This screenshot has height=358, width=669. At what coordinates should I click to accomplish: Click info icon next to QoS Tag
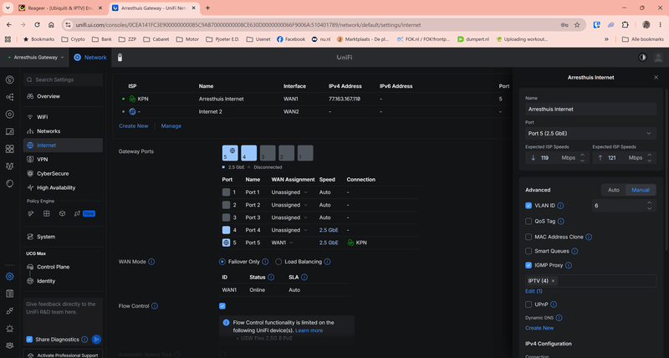pyautogui.click(x=561, y=222)
